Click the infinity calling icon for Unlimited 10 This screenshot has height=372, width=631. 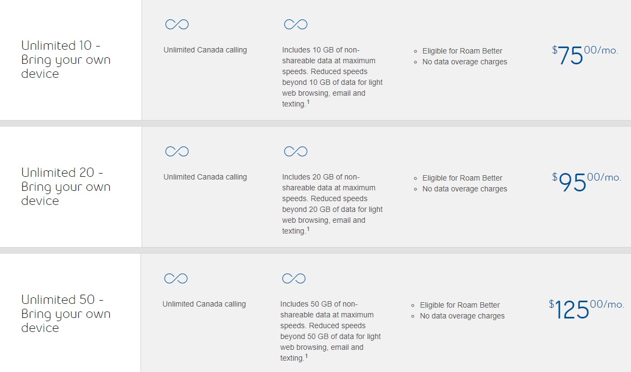coord(177,24)
